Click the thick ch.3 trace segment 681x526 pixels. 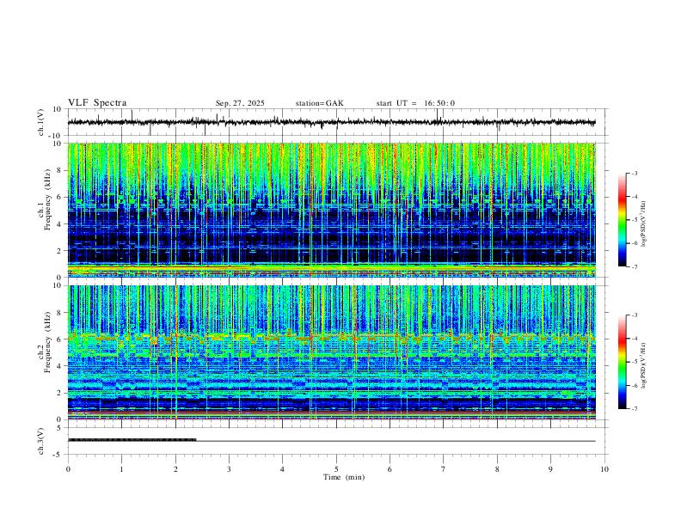click(132, 440)
